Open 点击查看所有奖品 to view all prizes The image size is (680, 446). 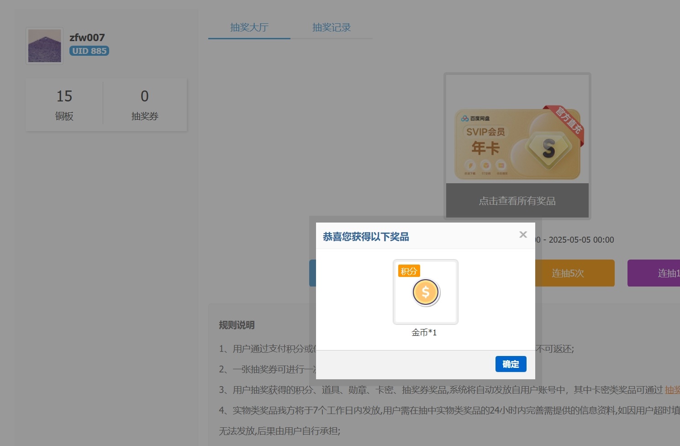(x=517, y=200)
